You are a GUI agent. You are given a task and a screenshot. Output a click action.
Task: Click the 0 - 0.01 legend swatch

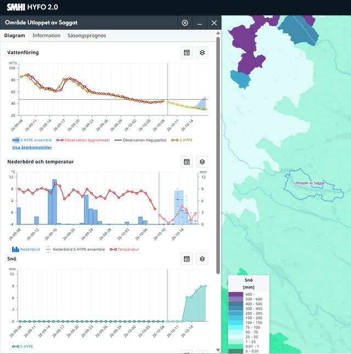[236, 351]
